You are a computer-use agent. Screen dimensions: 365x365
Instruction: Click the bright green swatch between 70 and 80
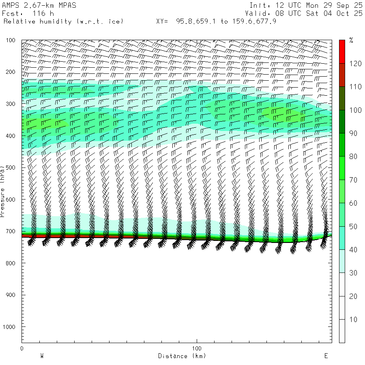[342, 168]
